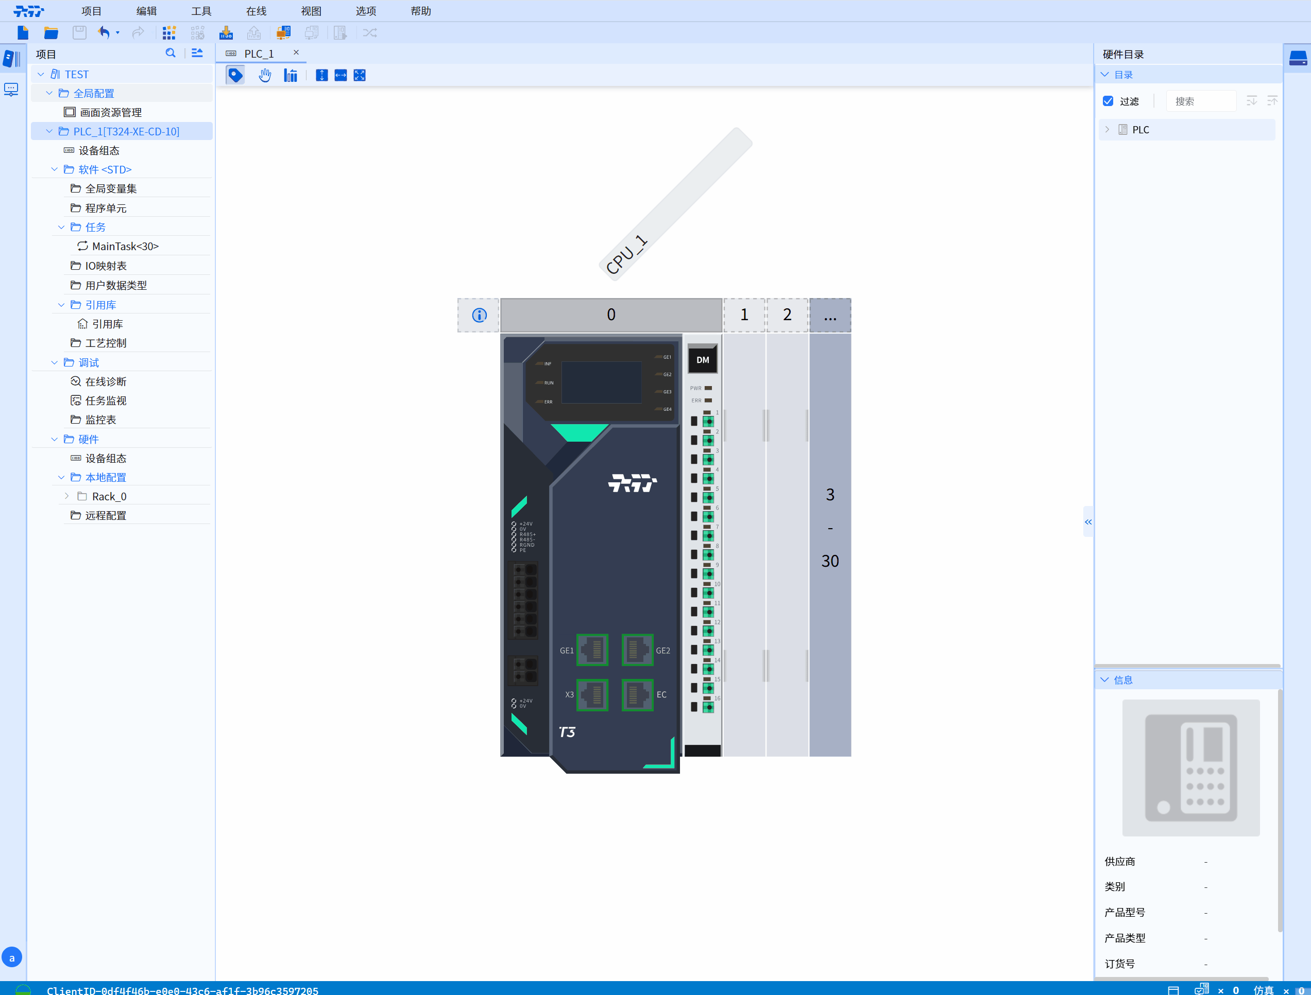Open MainTask<30> in the tree

(x=125, y=247)
